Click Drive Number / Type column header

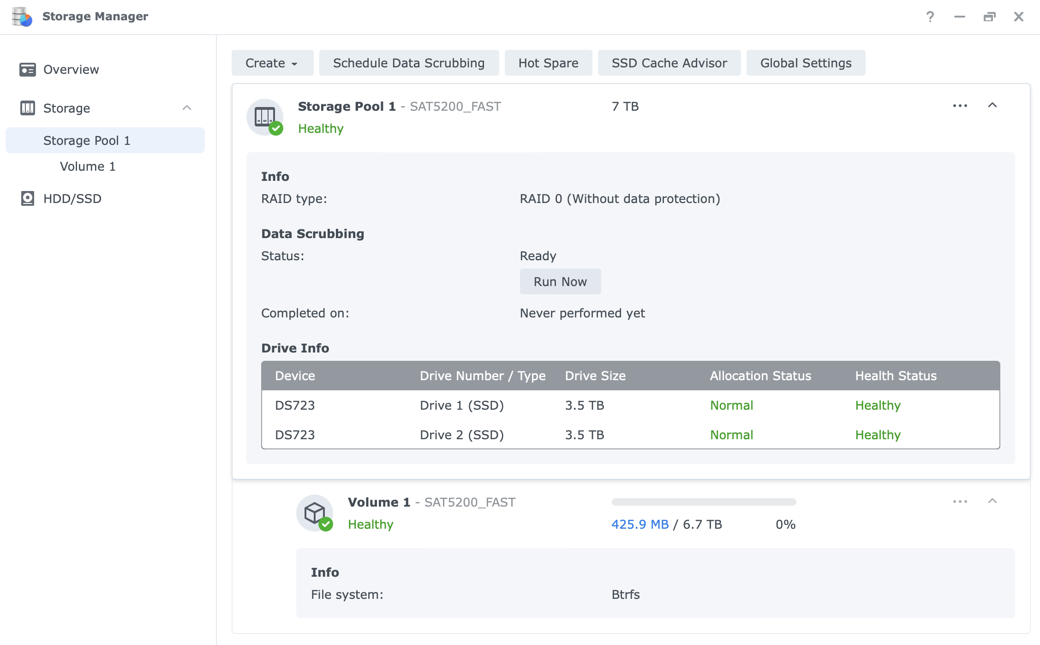(x=483, y=376)
